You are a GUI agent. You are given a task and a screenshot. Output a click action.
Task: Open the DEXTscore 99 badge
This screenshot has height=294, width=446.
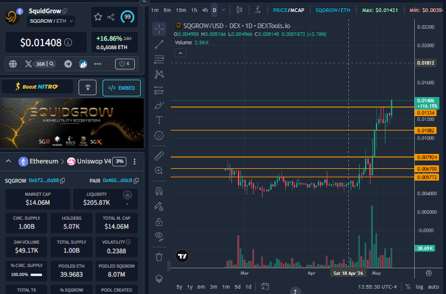coord(127,17)
